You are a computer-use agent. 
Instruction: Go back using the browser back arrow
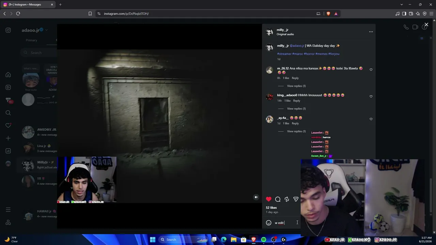pyautogui.click(x=4, y=14)
